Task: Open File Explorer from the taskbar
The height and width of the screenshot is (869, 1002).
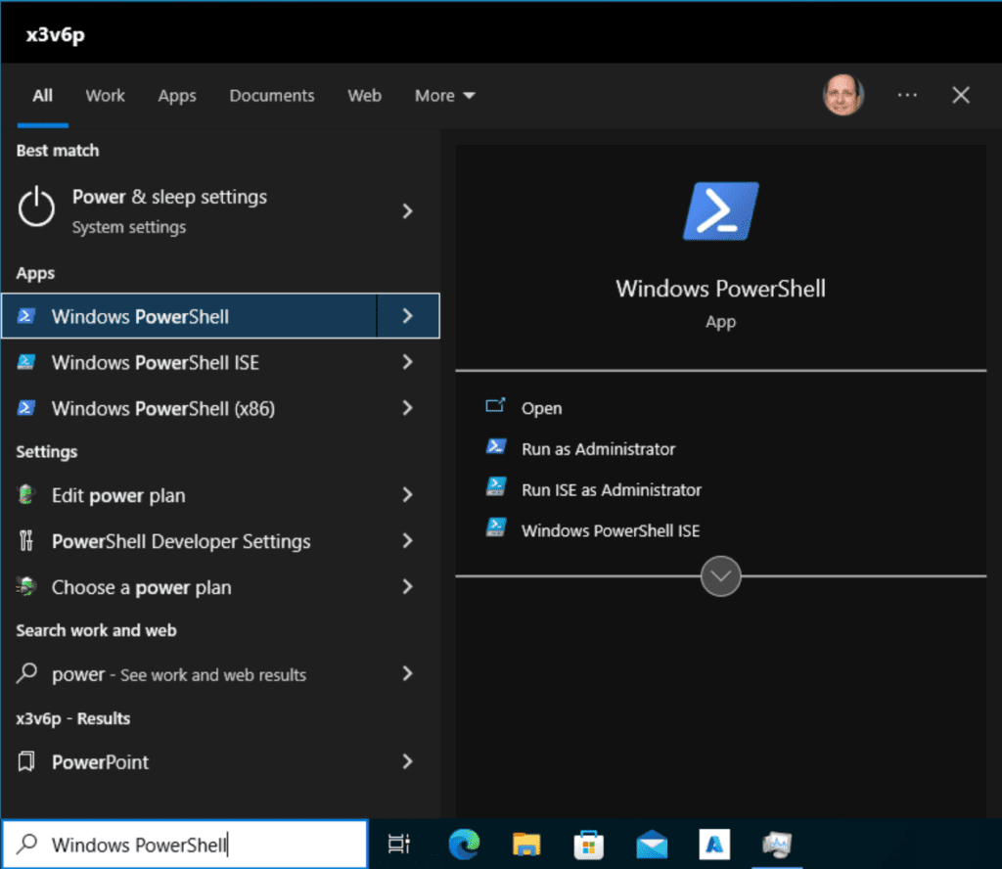Action: [526, 844]
